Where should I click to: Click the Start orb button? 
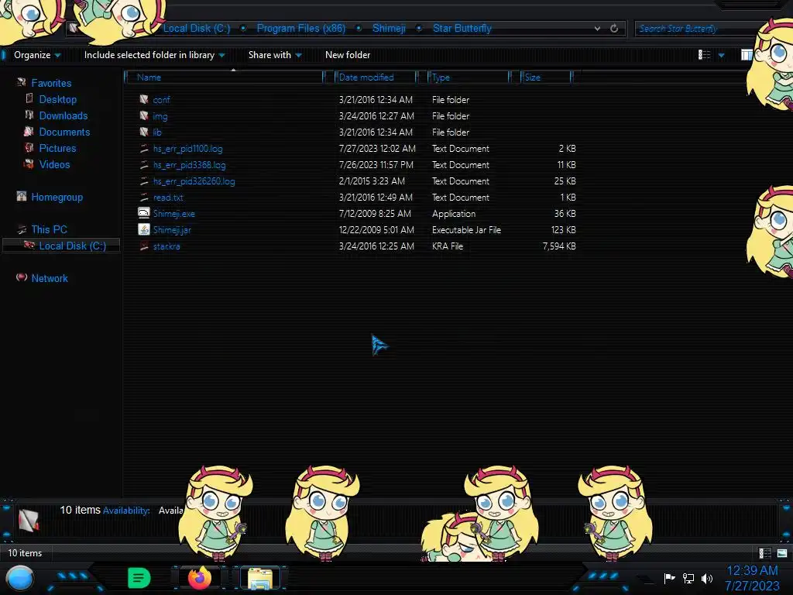pos(20,578)
